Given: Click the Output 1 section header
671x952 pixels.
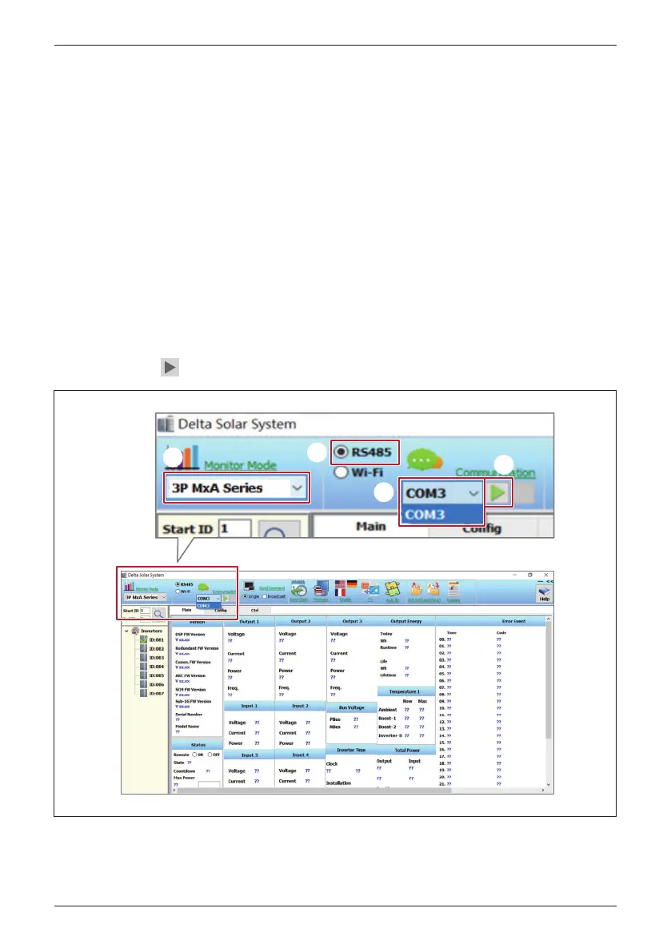Looking at the screenshot, I should coord(249,622).
